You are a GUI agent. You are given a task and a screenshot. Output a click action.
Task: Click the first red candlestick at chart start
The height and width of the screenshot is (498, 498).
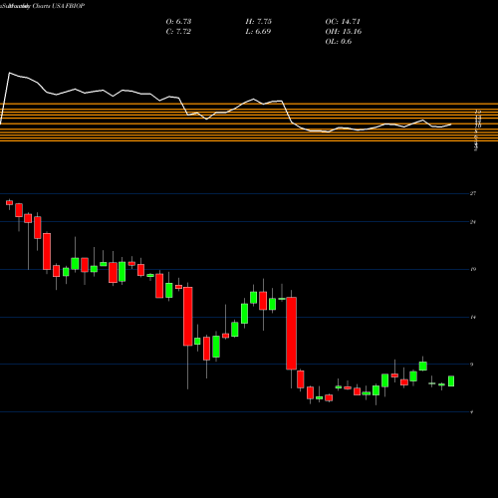point(9,203)
